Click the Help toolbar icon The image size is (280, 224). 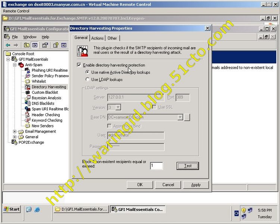(56, 45)
